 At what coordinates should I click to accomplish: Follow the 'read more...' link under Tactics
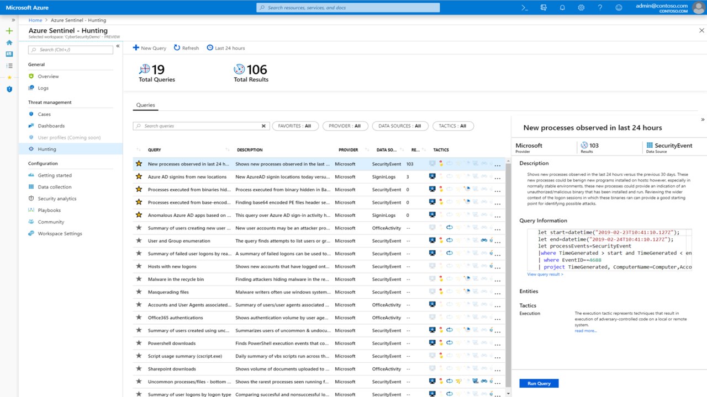585,331
